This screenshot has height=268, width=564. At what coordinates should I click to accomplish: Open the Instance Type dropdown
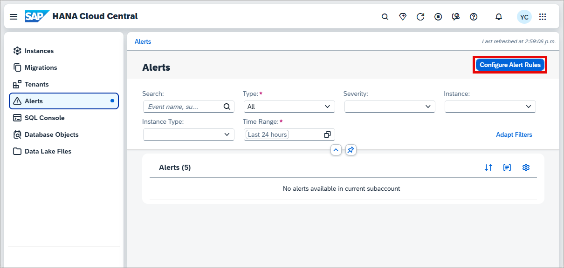point(189,134)
